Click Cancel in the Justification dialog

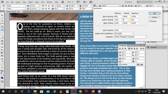(x=155, y=17)
